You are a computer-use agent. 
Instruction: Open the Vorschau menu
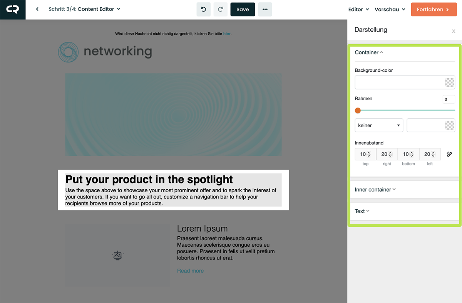click(390, 9)
